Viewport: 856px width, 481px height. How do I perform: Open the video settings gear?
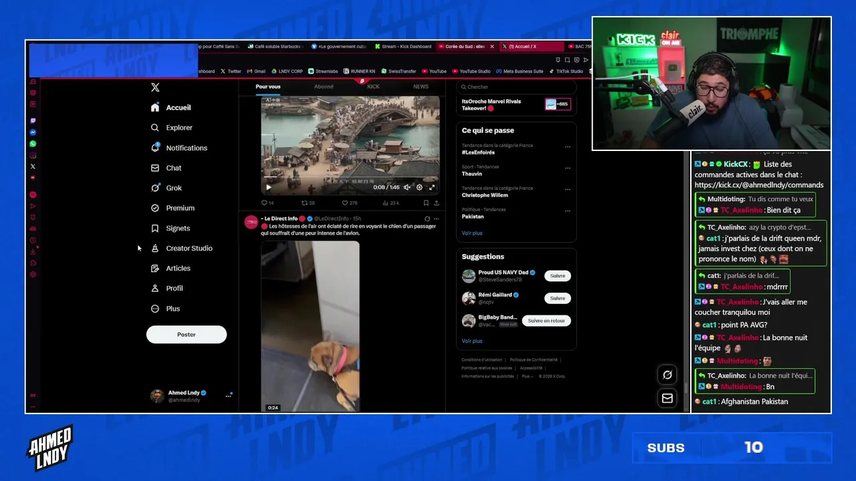point(419,187)
